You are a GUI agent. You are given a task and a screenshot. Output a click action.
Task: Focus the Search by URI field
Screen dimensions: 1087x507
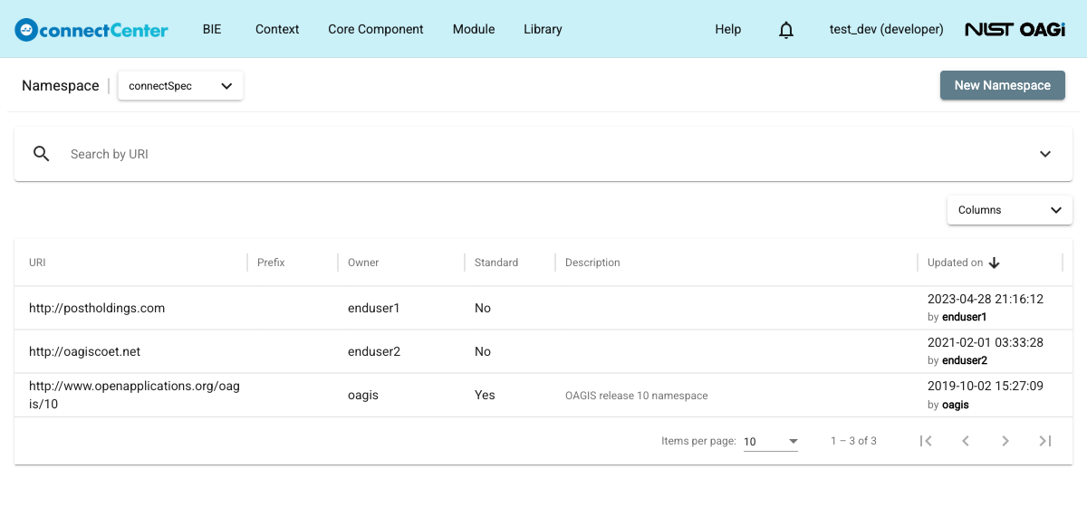pyautogui.click(x=543, y=154)
